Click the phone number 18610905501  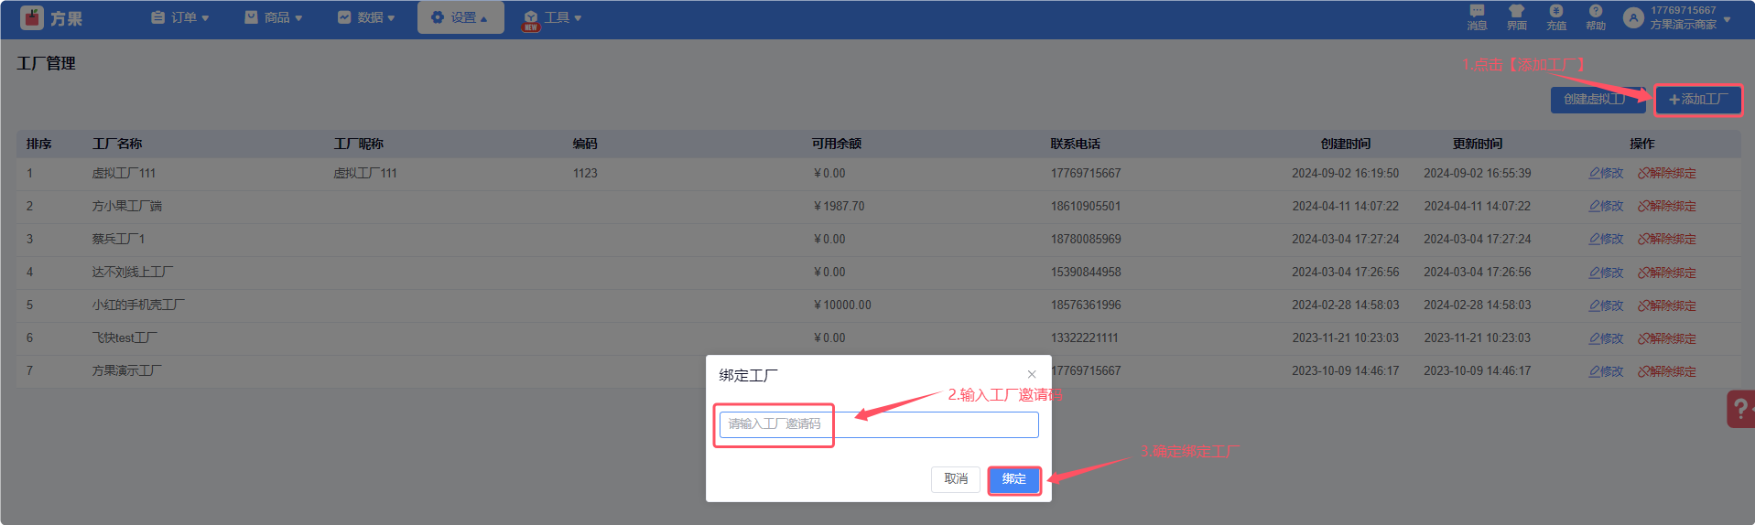pos(1086,206)
